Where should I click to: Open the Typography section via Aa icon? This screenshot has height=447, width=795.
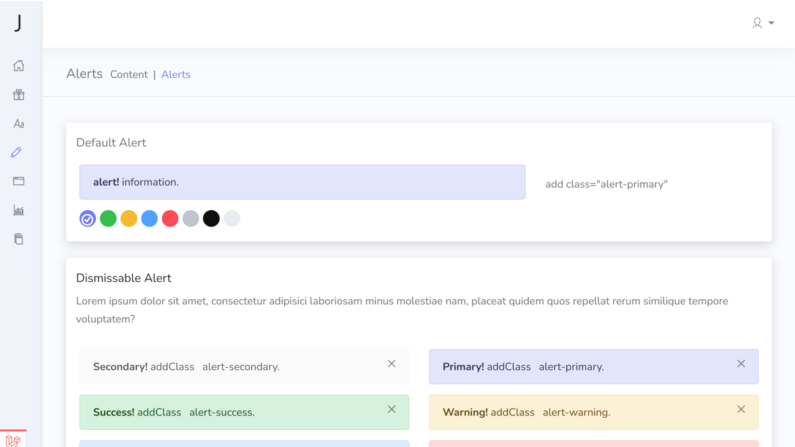(x=19, y=123)
